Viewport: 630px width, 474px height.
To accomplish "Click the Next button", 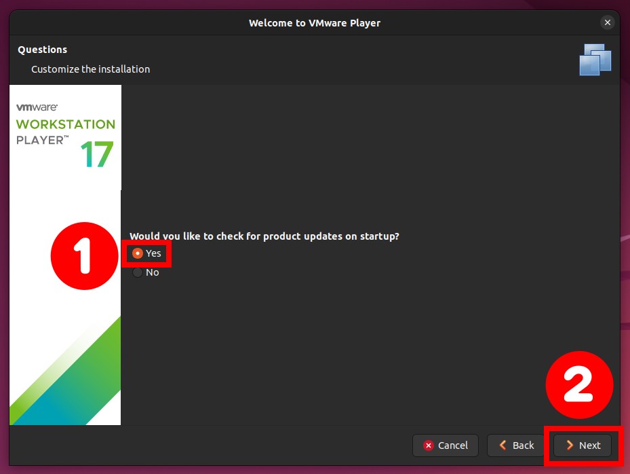I will (583, 445).
